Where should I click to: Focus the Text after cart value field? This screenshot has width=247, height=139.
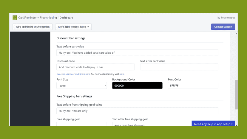(179, 67)
